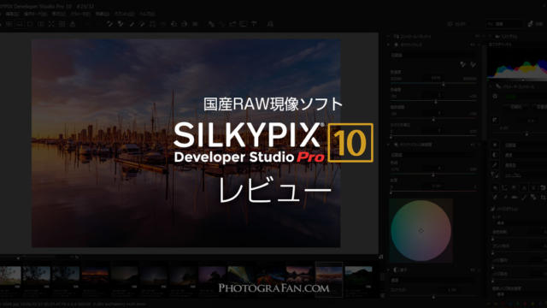Collapse the white balance section arrow
Screen dimensions: 547x308
pyautogui.click(x=388, y=44)
